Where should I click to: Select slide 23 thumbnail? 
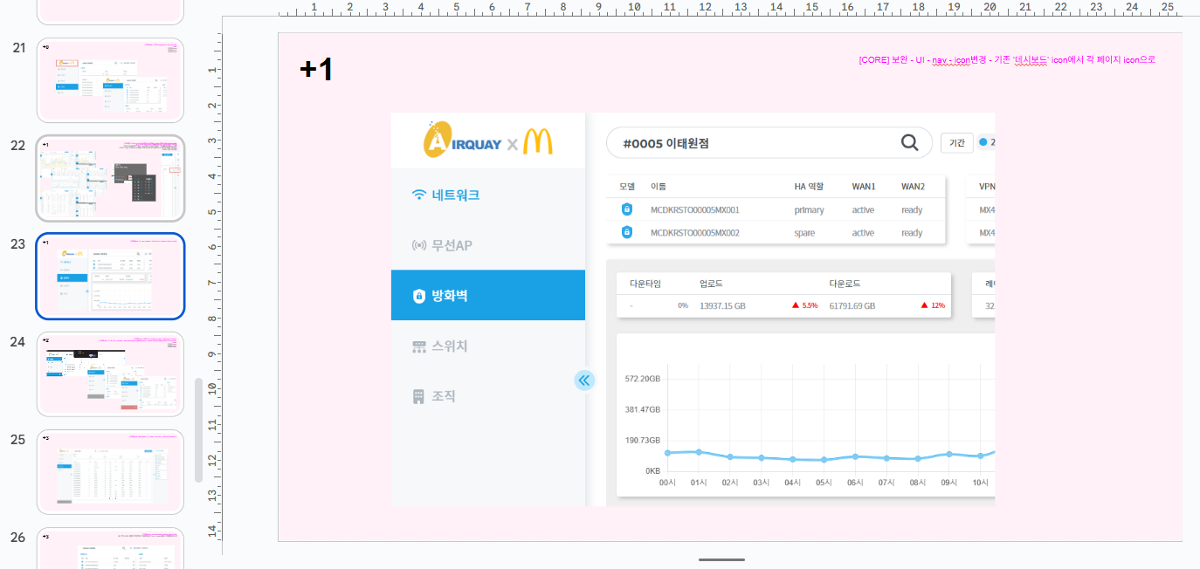pyautogui.click(x=110, y=276)
